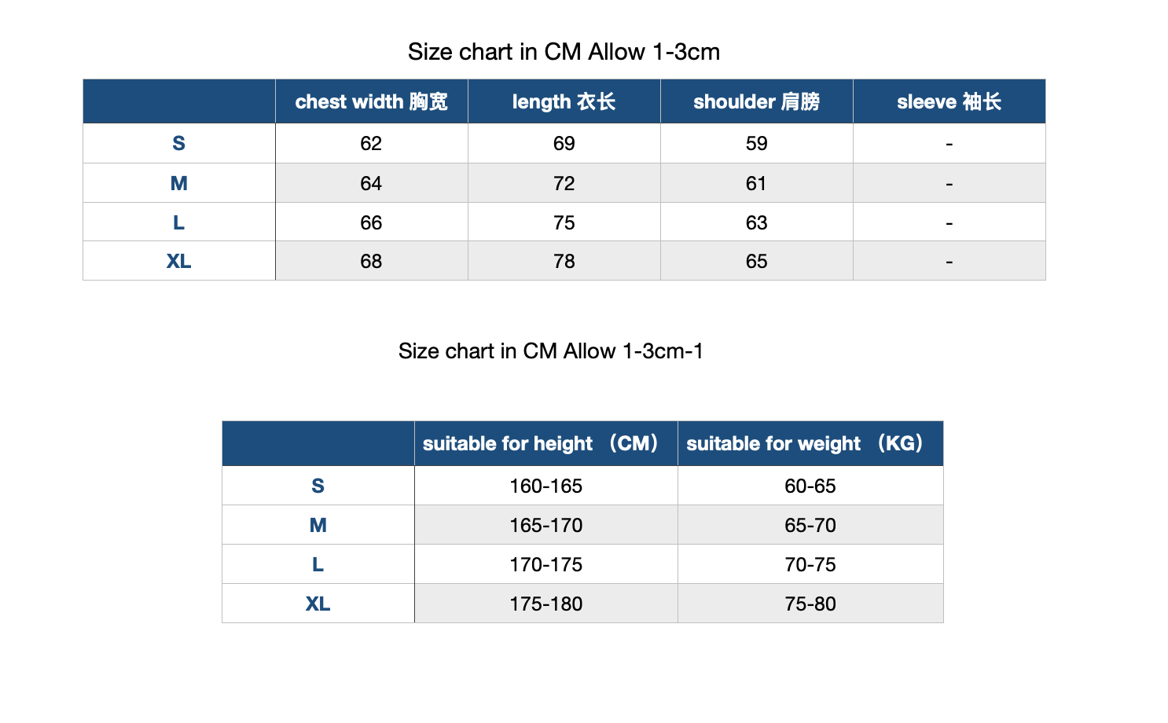Image resolution: width=1168 pixels, height=723 pixels.
Task: Select the XL row label in the height table
Action: (318, 604)
